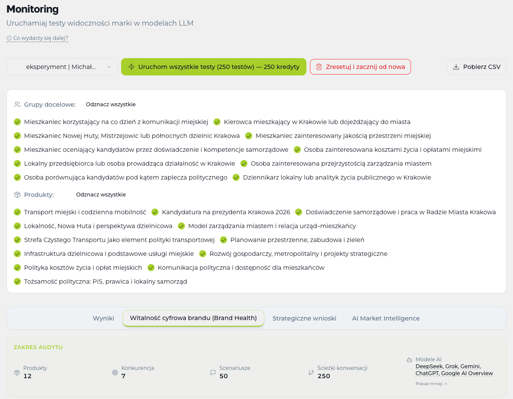Viewport: 513px width, 399px height.
Task: Toggle Osoba zainteresowana kosztami życia checkbox
Action: [x=297, y=150]
